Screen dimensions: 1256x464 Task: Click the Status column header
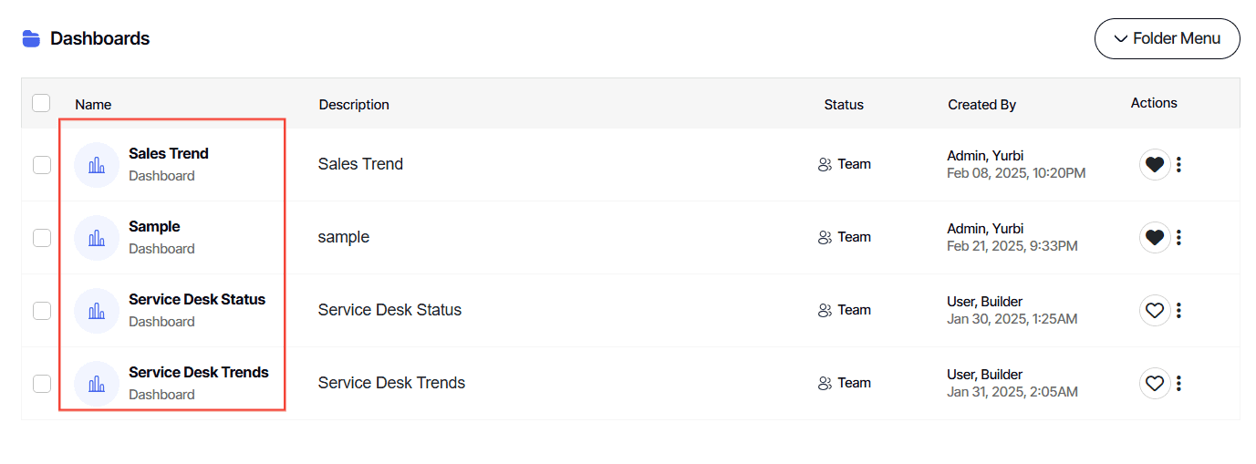[x=844, y=105]
